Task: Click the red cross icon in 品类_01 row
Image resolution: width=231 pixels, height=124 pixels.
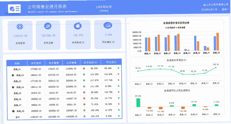Action: click(x=84, y=69)
